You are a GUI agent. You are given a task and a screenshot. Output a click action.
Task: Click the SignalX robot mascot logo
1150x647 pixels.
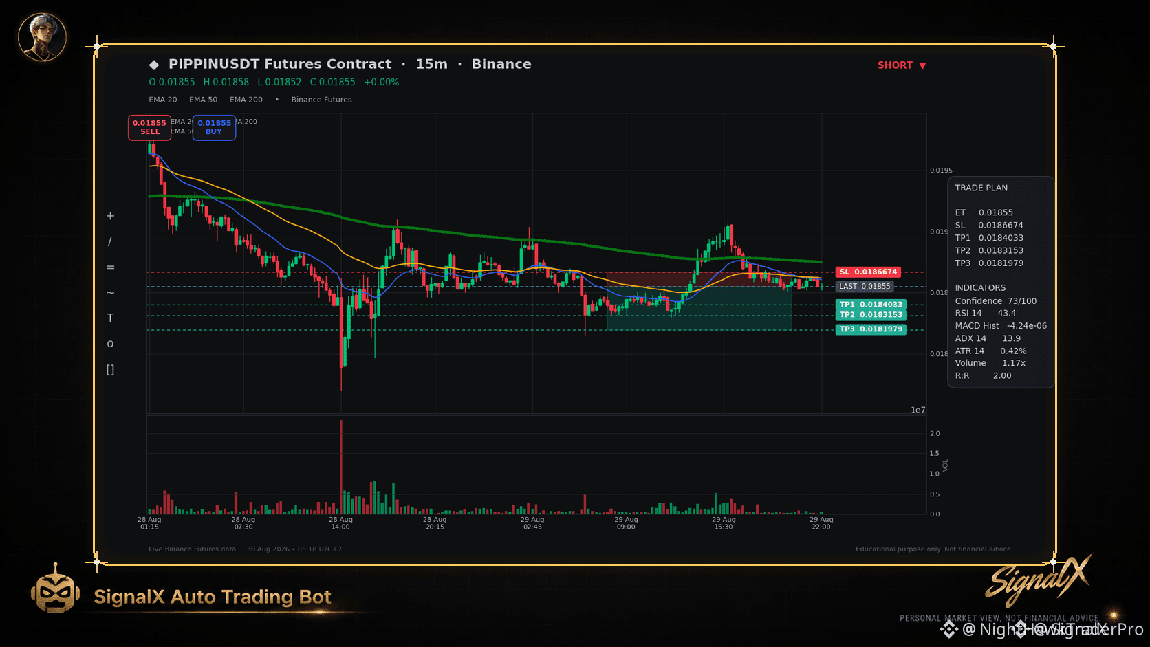pyautogui.click(x=55, y=589)
